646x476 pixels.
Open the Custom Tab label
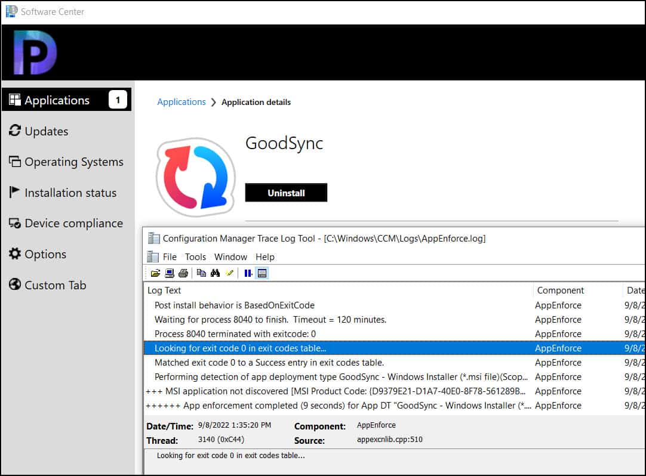pyautogui.click(x=55, y=285)
